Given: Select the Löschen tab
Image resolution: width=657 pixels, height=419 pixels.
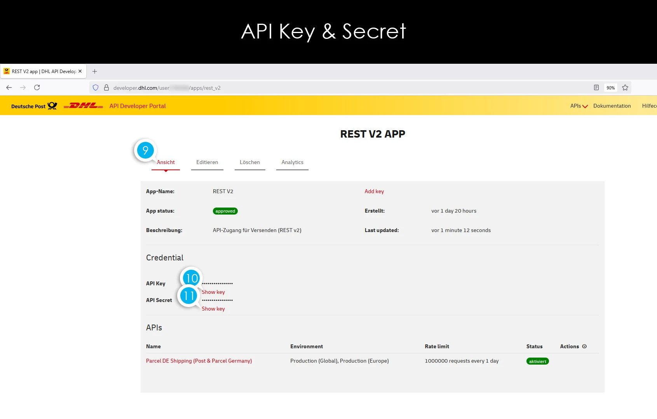Looking at the screenshot, I should coord(250,162).
